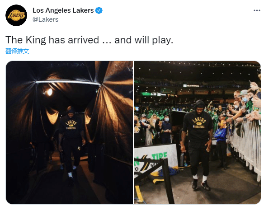Open the left tunnel photo
Image resolution: width=264 pixels, height=206 pixels.
pyautogui.click(x=69, y=133)
